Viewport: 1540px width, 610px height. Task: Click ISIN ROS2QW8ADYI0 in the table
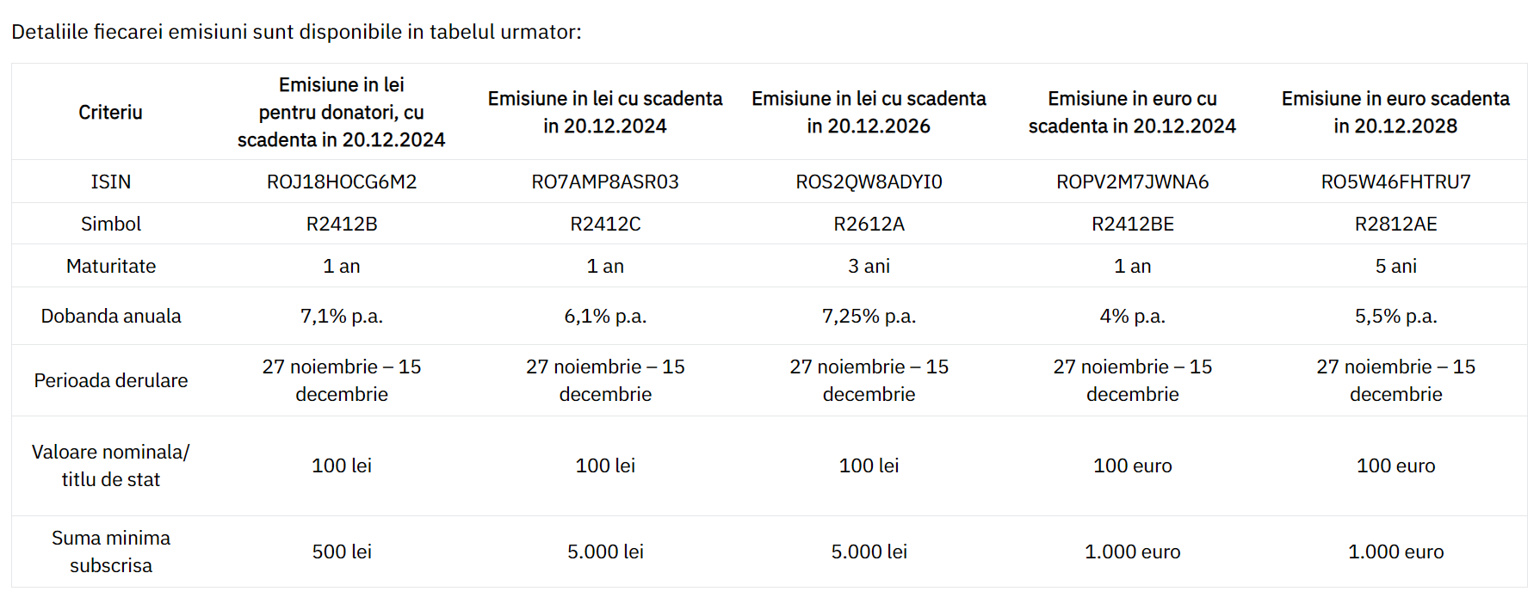pyautogui.click(x=869, y=182)
